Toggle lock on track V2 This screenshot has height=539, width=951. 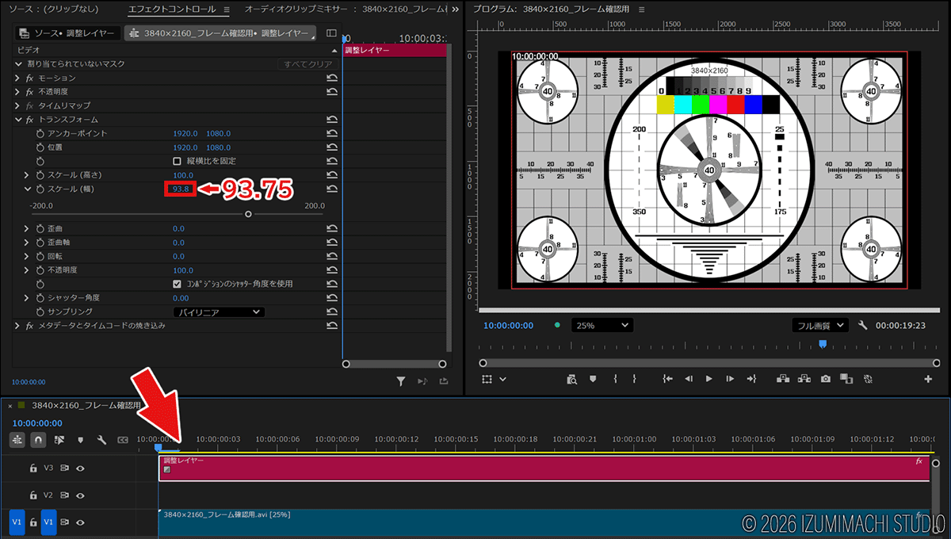pos(33,495)
